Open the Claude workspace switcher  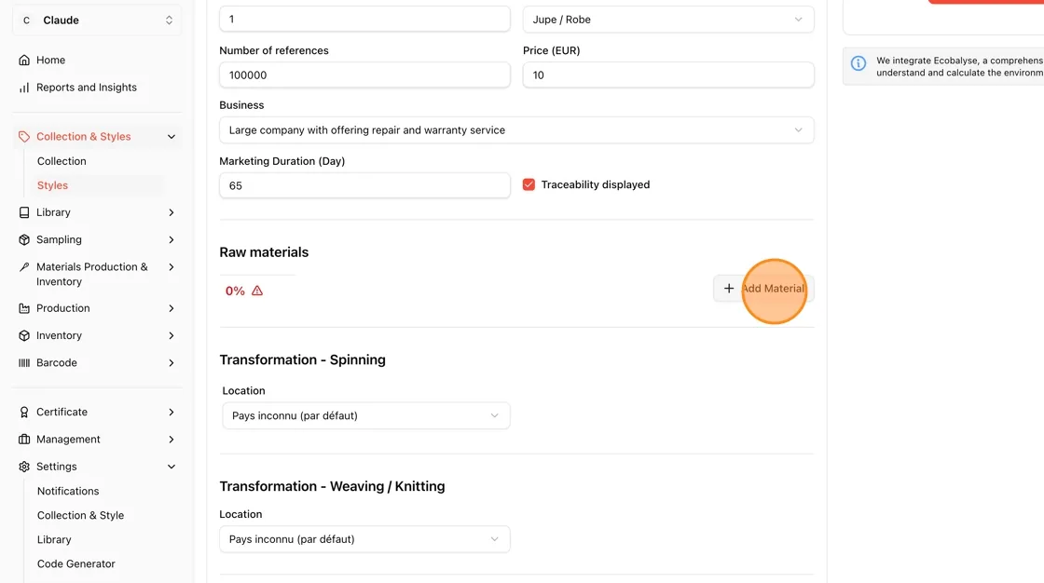coord(97,20)
